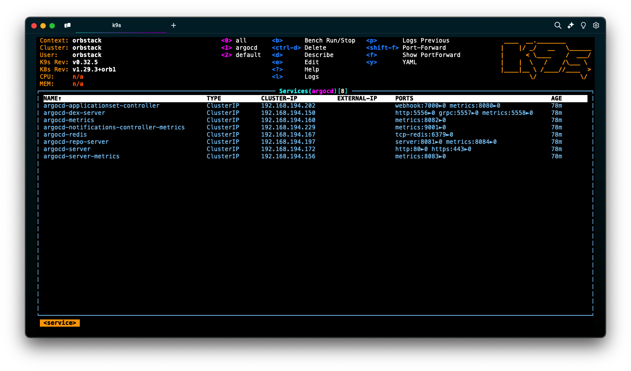Click the TYPE column header
The width and height of the screenshot is (631, 371).
tap(214, 98)
